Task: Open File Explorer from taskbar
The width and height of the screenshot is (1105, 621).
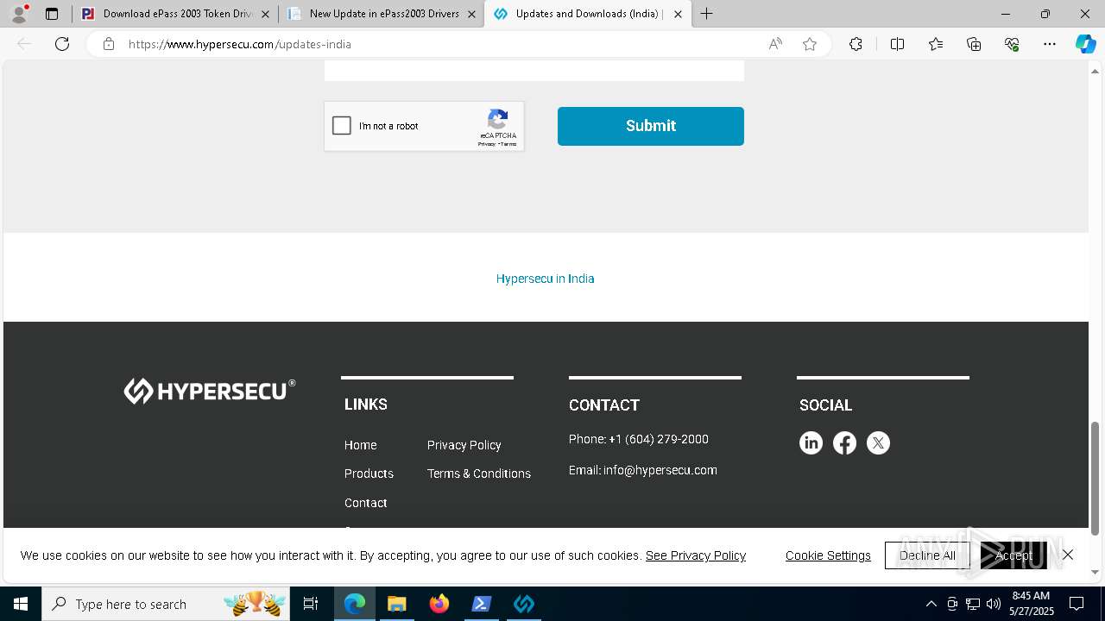Action: [x=396, y=604]
